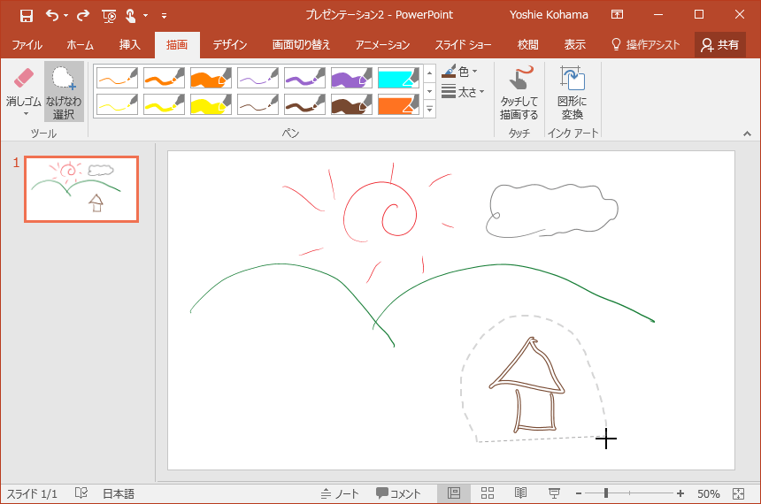Toggle the ノート notes pane
Screen dimensions: 761x504
click(340, 493)
